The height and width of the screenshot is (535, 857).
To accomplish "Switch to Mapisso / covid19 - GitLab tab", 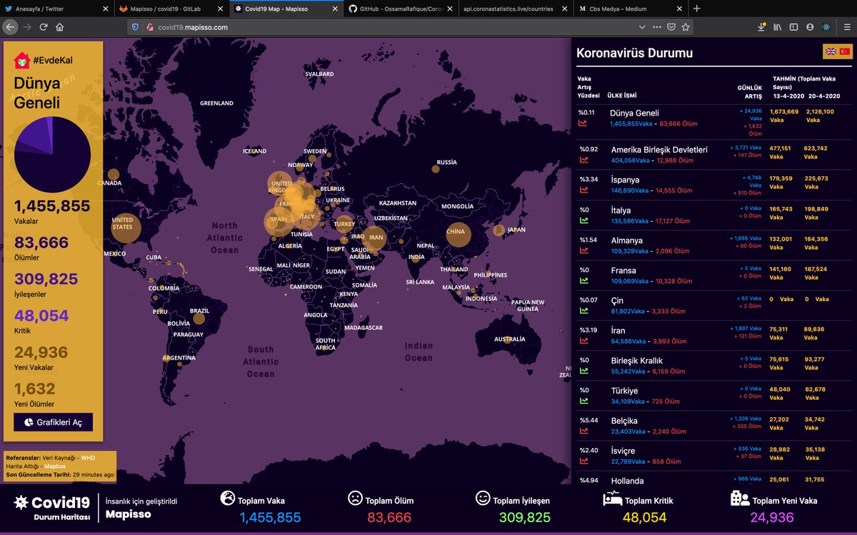I will tap(171, 9).
